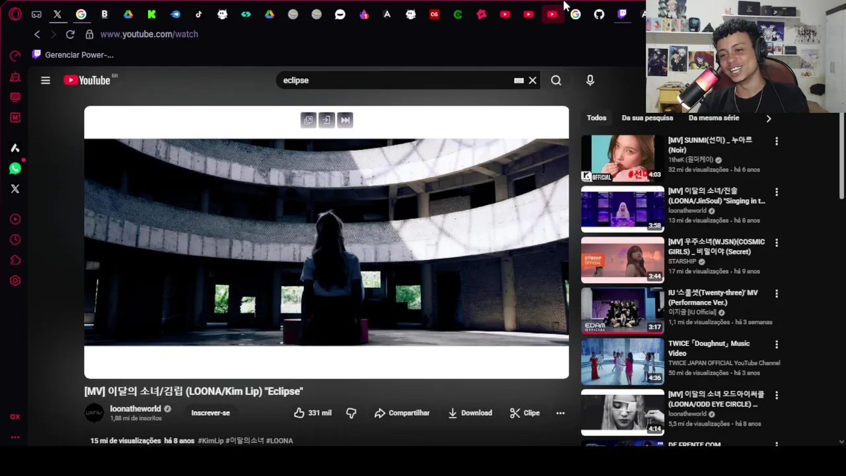
Task: Go back to the previous page
Action: click(37, 34)
